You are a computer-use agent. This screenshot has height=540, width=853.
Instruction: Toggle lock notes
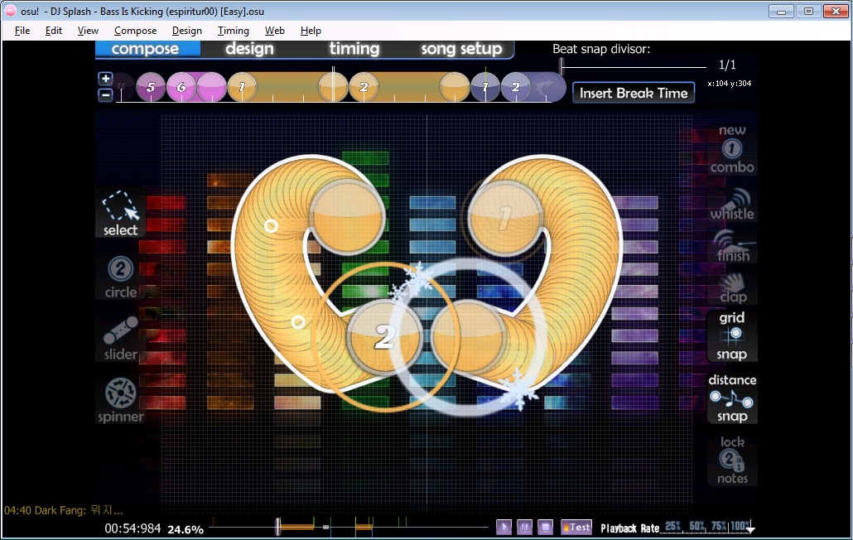click(x=732, y=460)
